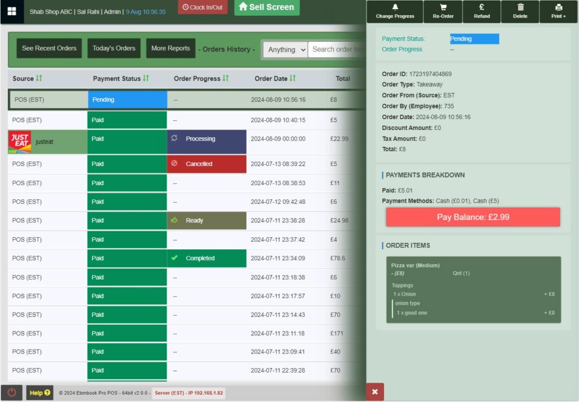Select the Just Eat order row logo

point(20,142)
